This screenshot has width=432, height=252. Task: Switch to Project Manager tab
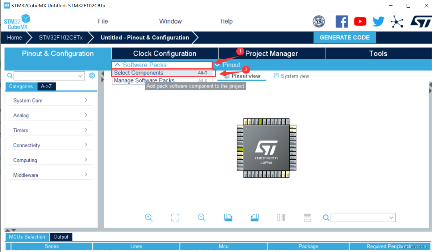(x=272, y=53)
